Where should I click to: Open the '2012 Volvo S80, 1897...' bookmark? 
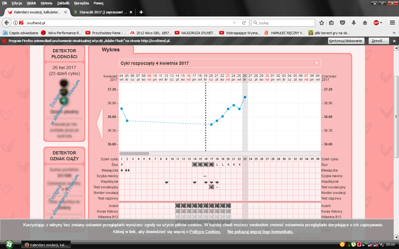151,33
